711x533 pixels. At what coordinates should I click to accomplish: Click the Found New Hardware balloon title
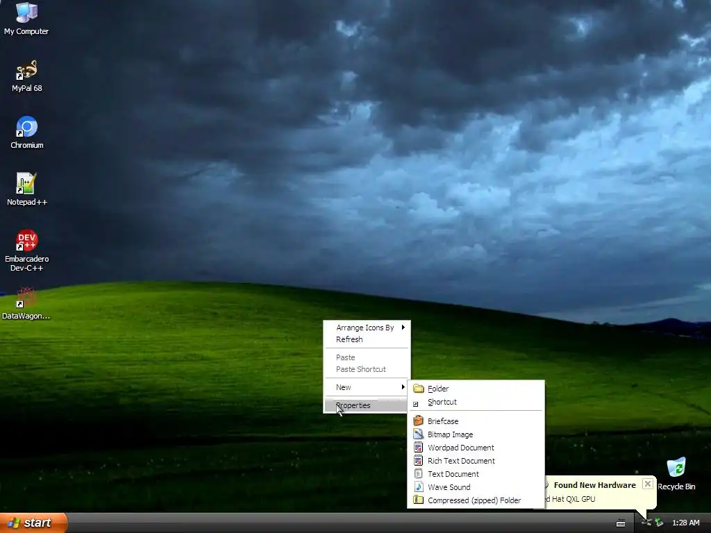pos(594,485)
